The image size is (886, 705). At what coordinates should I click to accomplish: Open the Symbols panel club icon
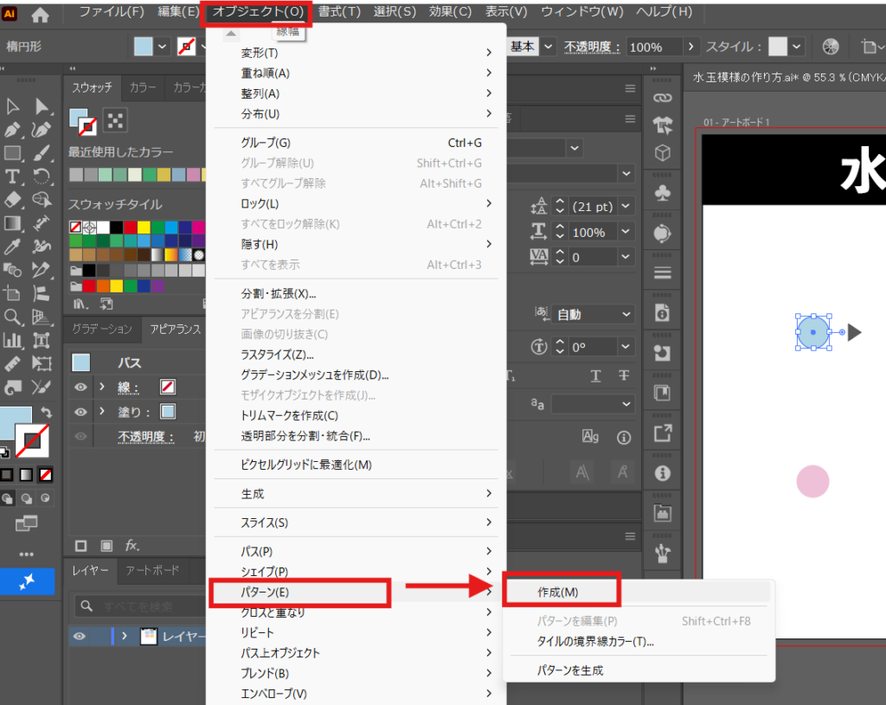(x=663, y=192)
